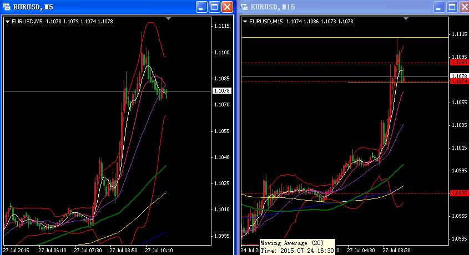Viewport: 469px width, 255px height.
Task: Click the white 1.1078 price tag in M15 chart
Action: pos(460,76)
